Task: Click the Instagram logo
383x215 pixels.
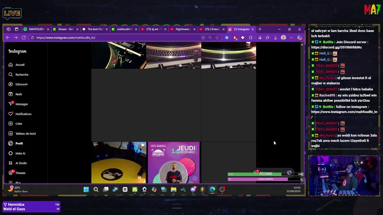Action: click(17, 51)
